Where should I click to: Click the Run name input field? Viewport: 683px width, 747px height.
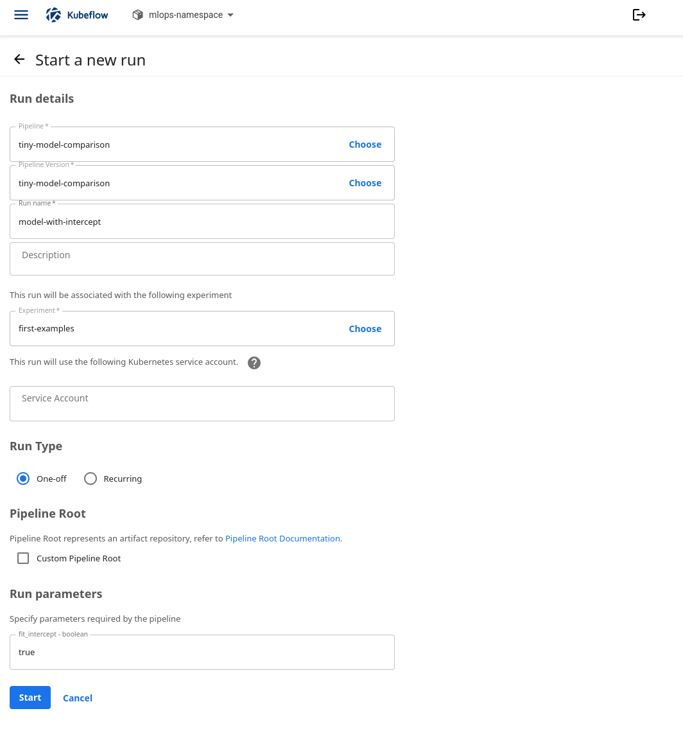point(202,222)
